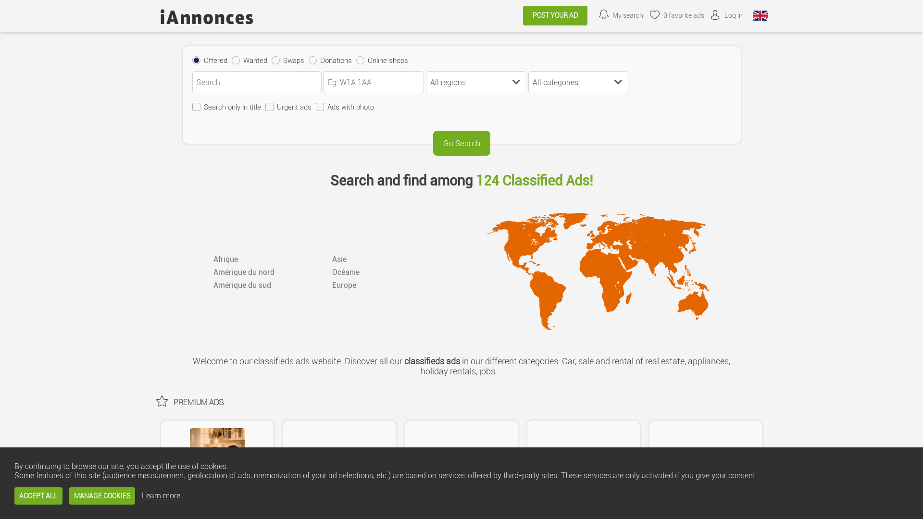Browse ads in Europe
Image resolution: width=923 pixels, height=519 pixels.
click(344, 285)
